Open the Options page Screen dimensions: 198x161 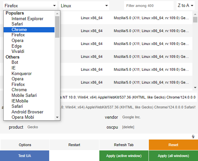pyautogui.click(x=25, y=145)
